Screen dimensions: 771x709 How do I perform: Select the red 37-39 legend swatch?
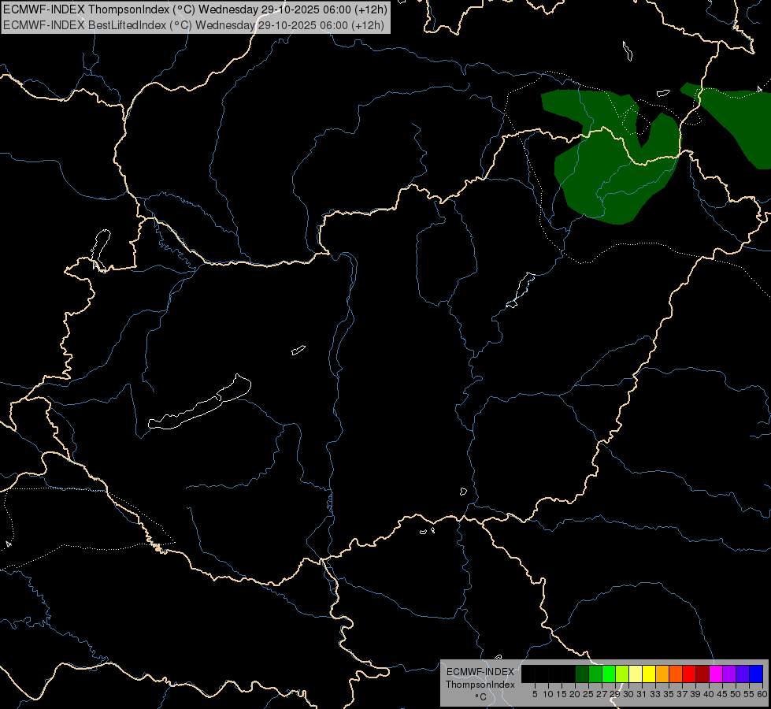click(689, 674)
